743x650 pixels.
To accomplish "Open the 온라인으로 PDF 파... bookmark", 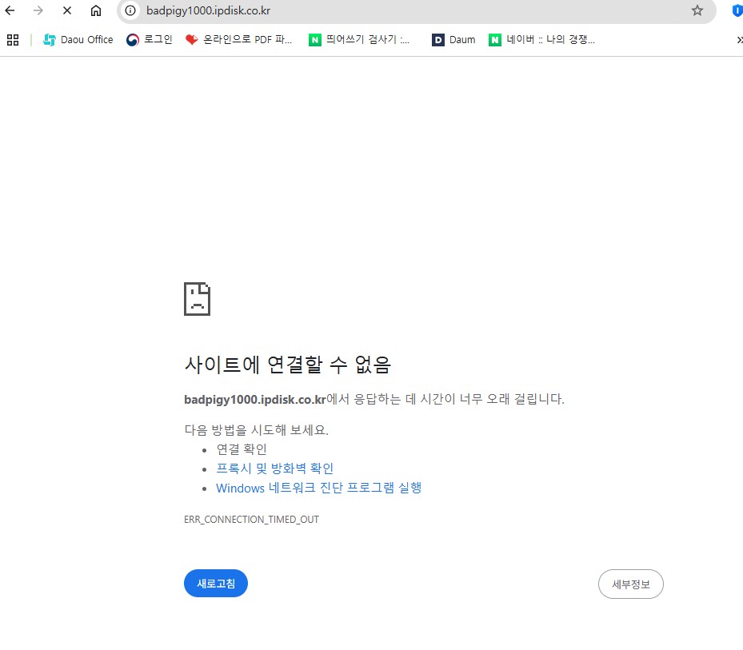I will tap(239, 40).
